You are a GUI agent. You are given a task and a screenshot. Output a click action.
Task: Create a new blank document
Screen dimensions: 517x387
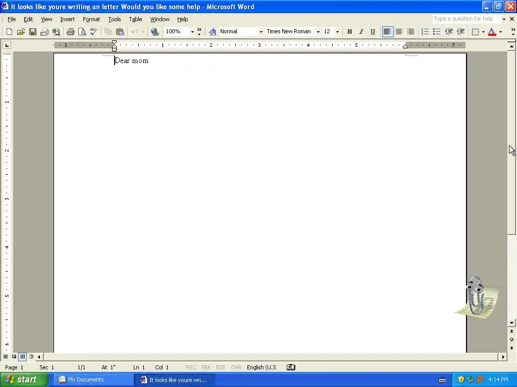coord(9,32)
